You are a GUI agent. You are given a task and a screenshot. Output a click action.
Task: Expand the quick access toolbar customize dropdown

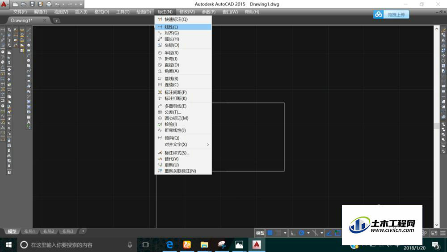[x=81, y=4]
